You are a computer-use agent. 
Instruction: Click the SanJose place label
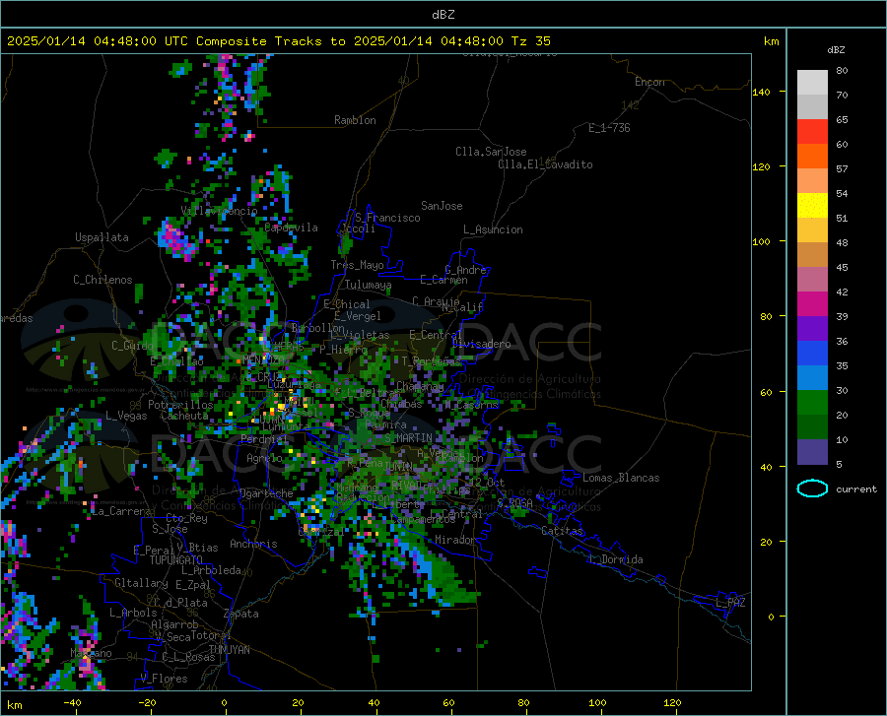(x=442, y=206)
